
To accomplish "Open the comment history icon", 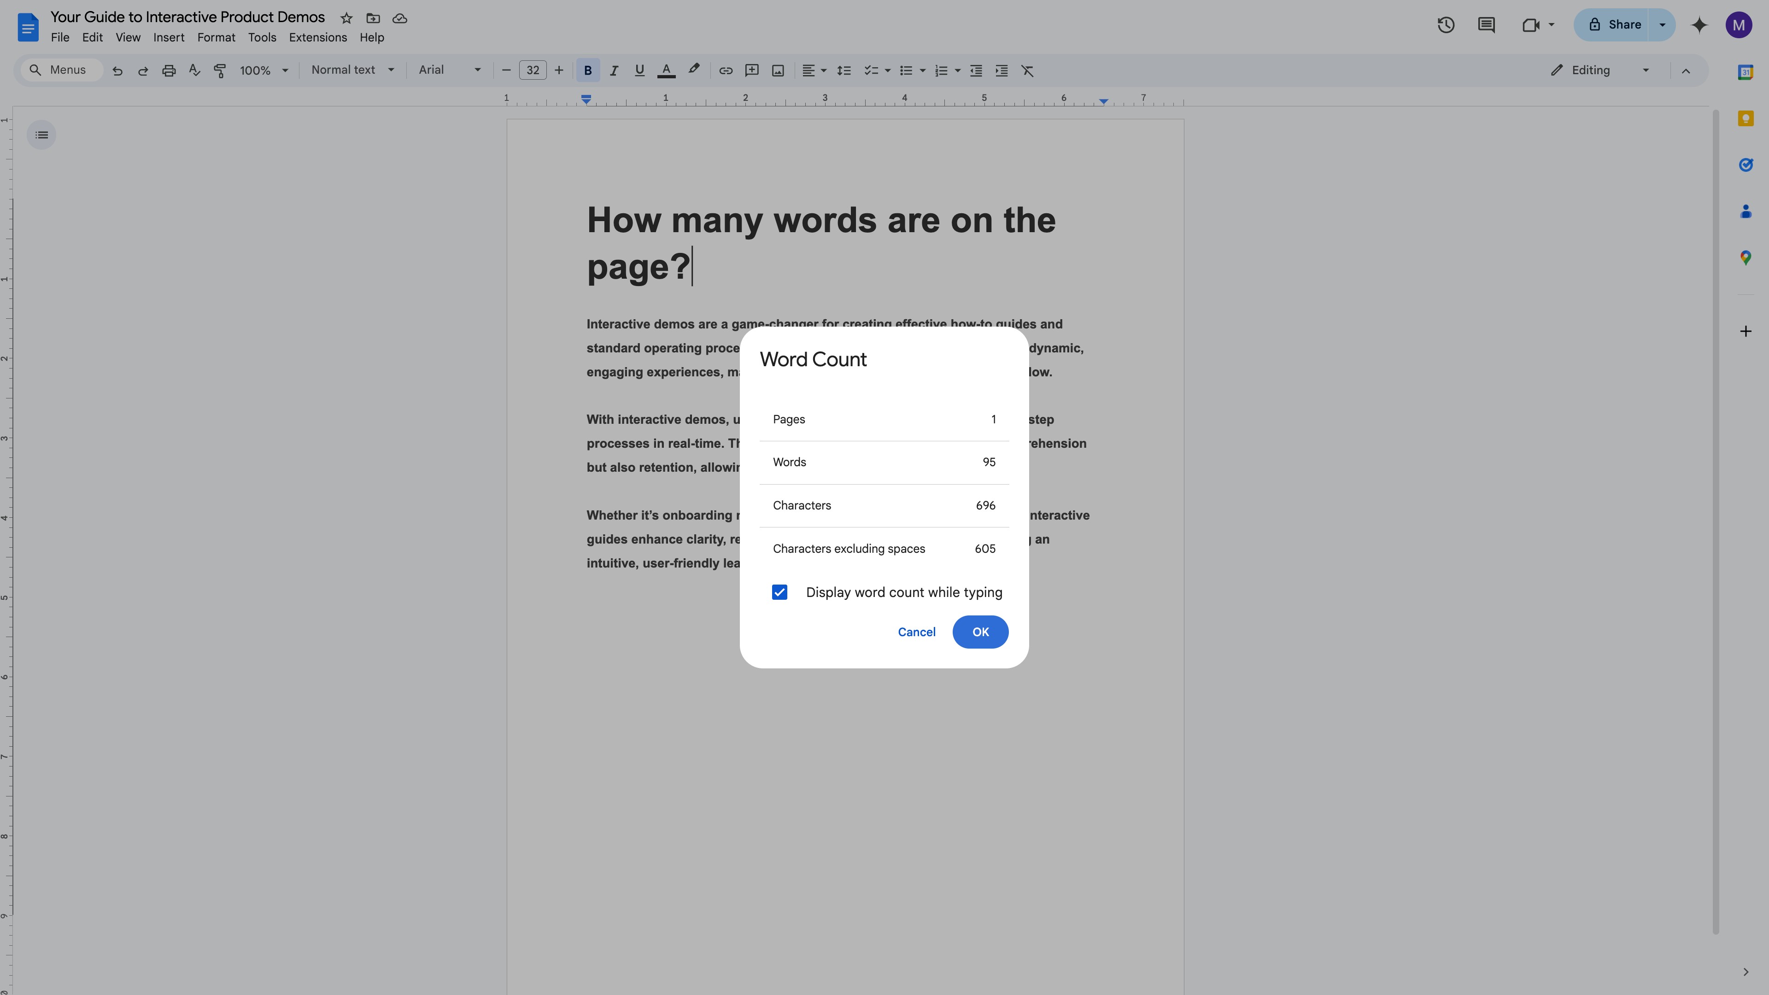I will [1486, 25].
